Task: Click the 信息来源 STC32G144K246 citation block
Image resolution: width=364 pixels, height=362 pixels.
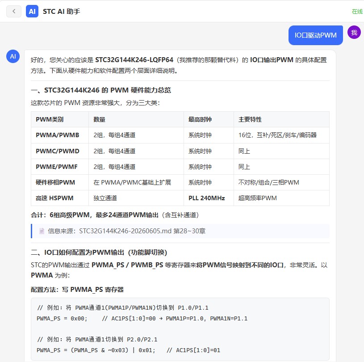Action: tap(180, 231)
